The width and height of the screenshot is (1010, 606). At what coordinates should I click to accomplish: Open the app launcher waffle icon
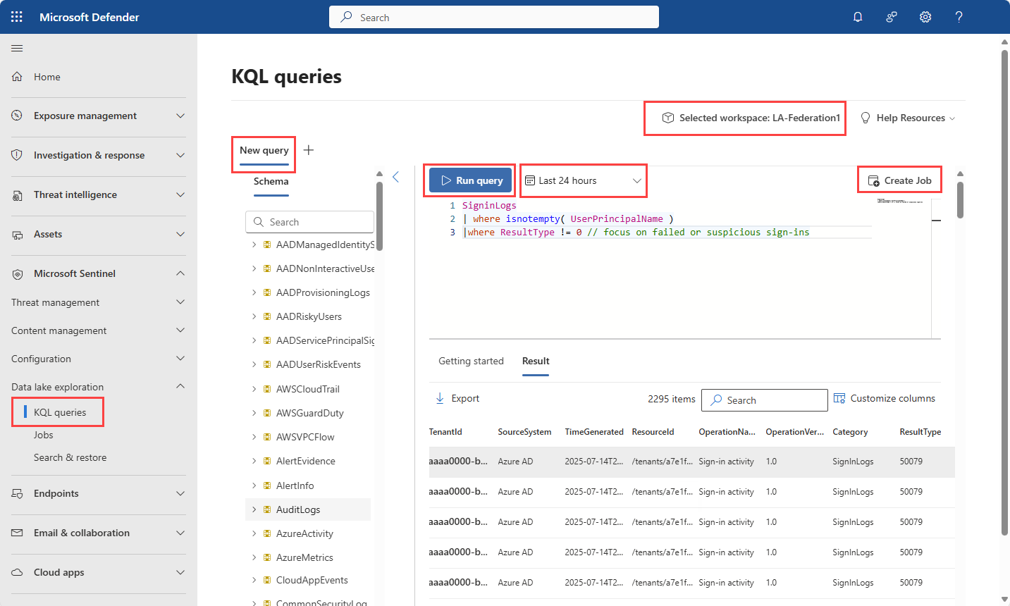pos(17,17)
